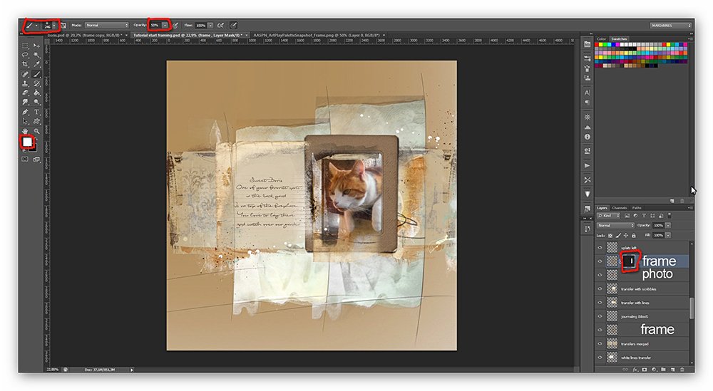713x391 pixels.
Task: Open the brush Opacity slider dropdown
Action: [x=165, y=26]
